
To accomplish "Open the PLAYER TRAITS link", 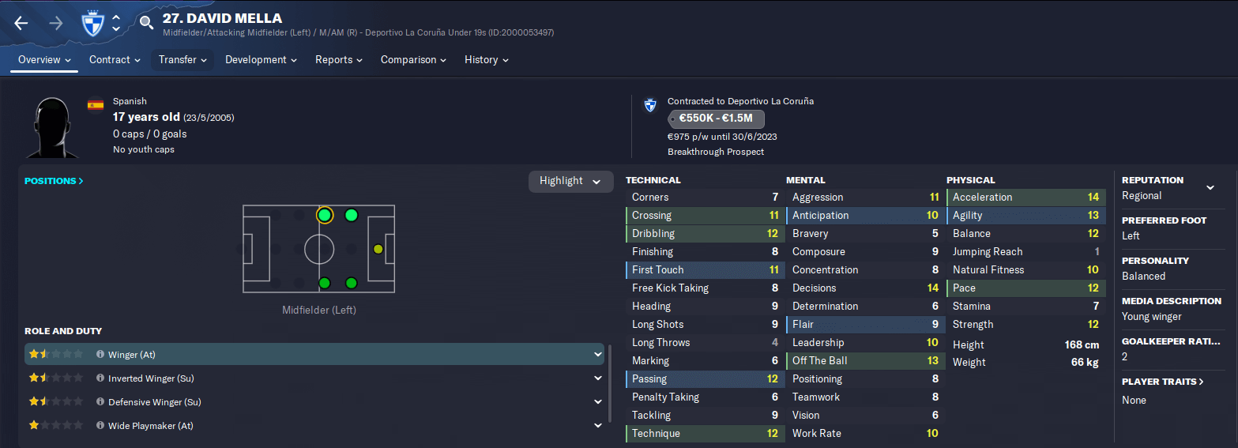I will click(1163, 382).
